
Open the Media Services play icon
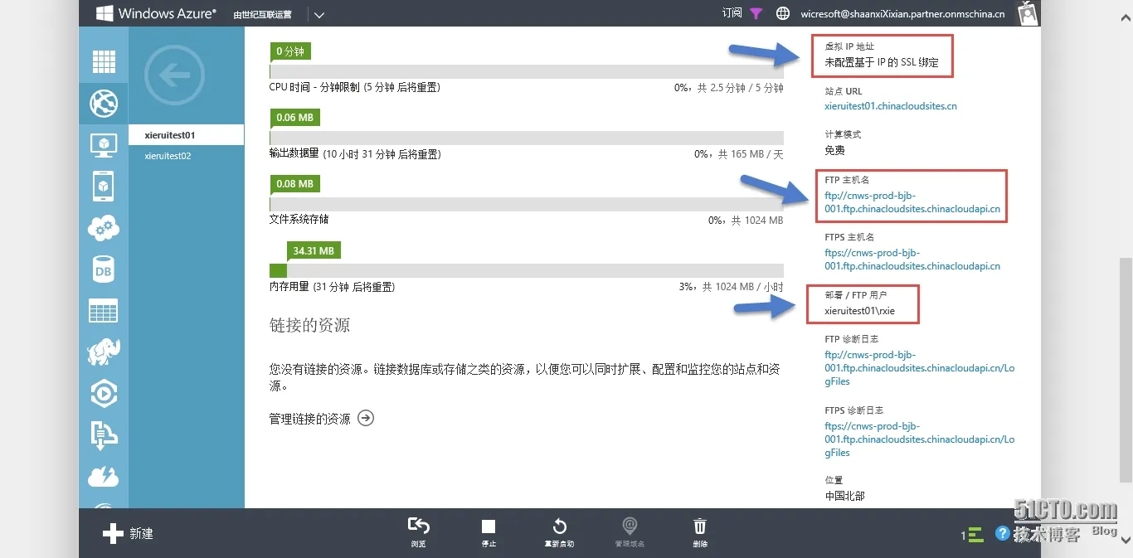point(104,395)
